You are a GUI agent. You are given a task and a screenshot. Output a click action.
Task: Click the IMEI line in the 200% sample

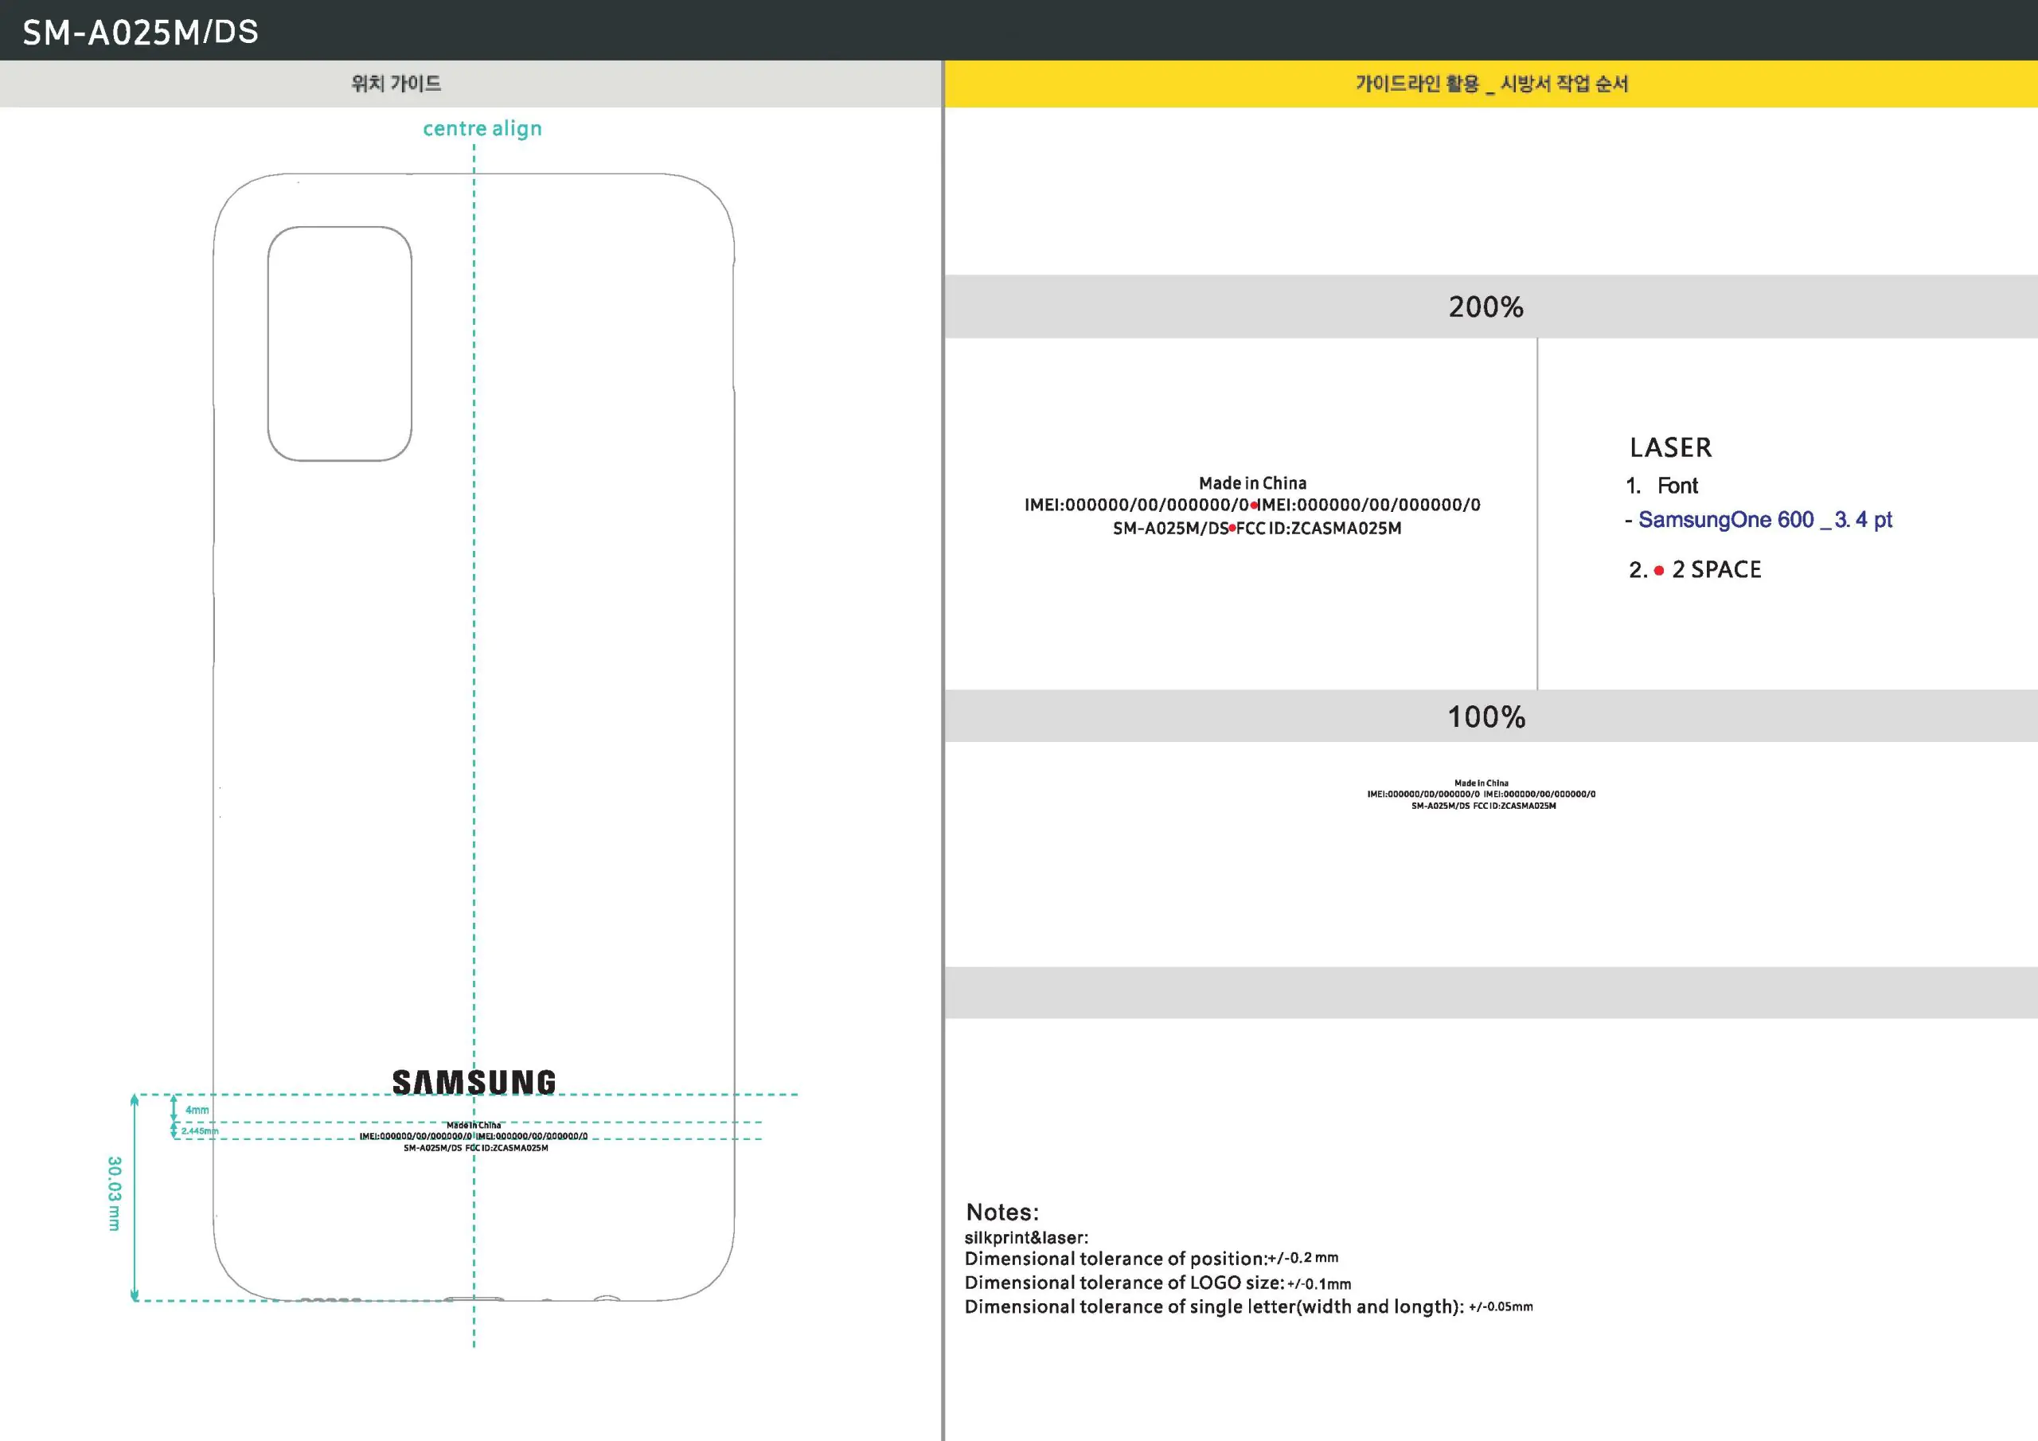point(1252,506)
